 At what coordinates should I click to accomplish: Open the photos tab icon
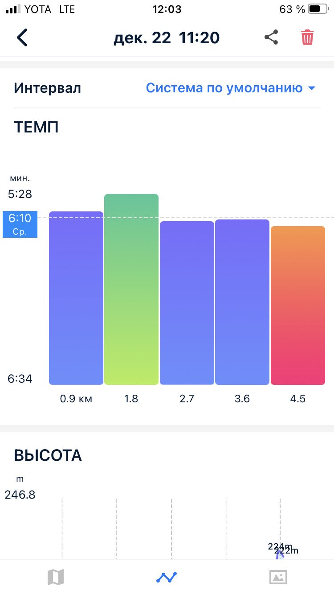click(278, 577)
